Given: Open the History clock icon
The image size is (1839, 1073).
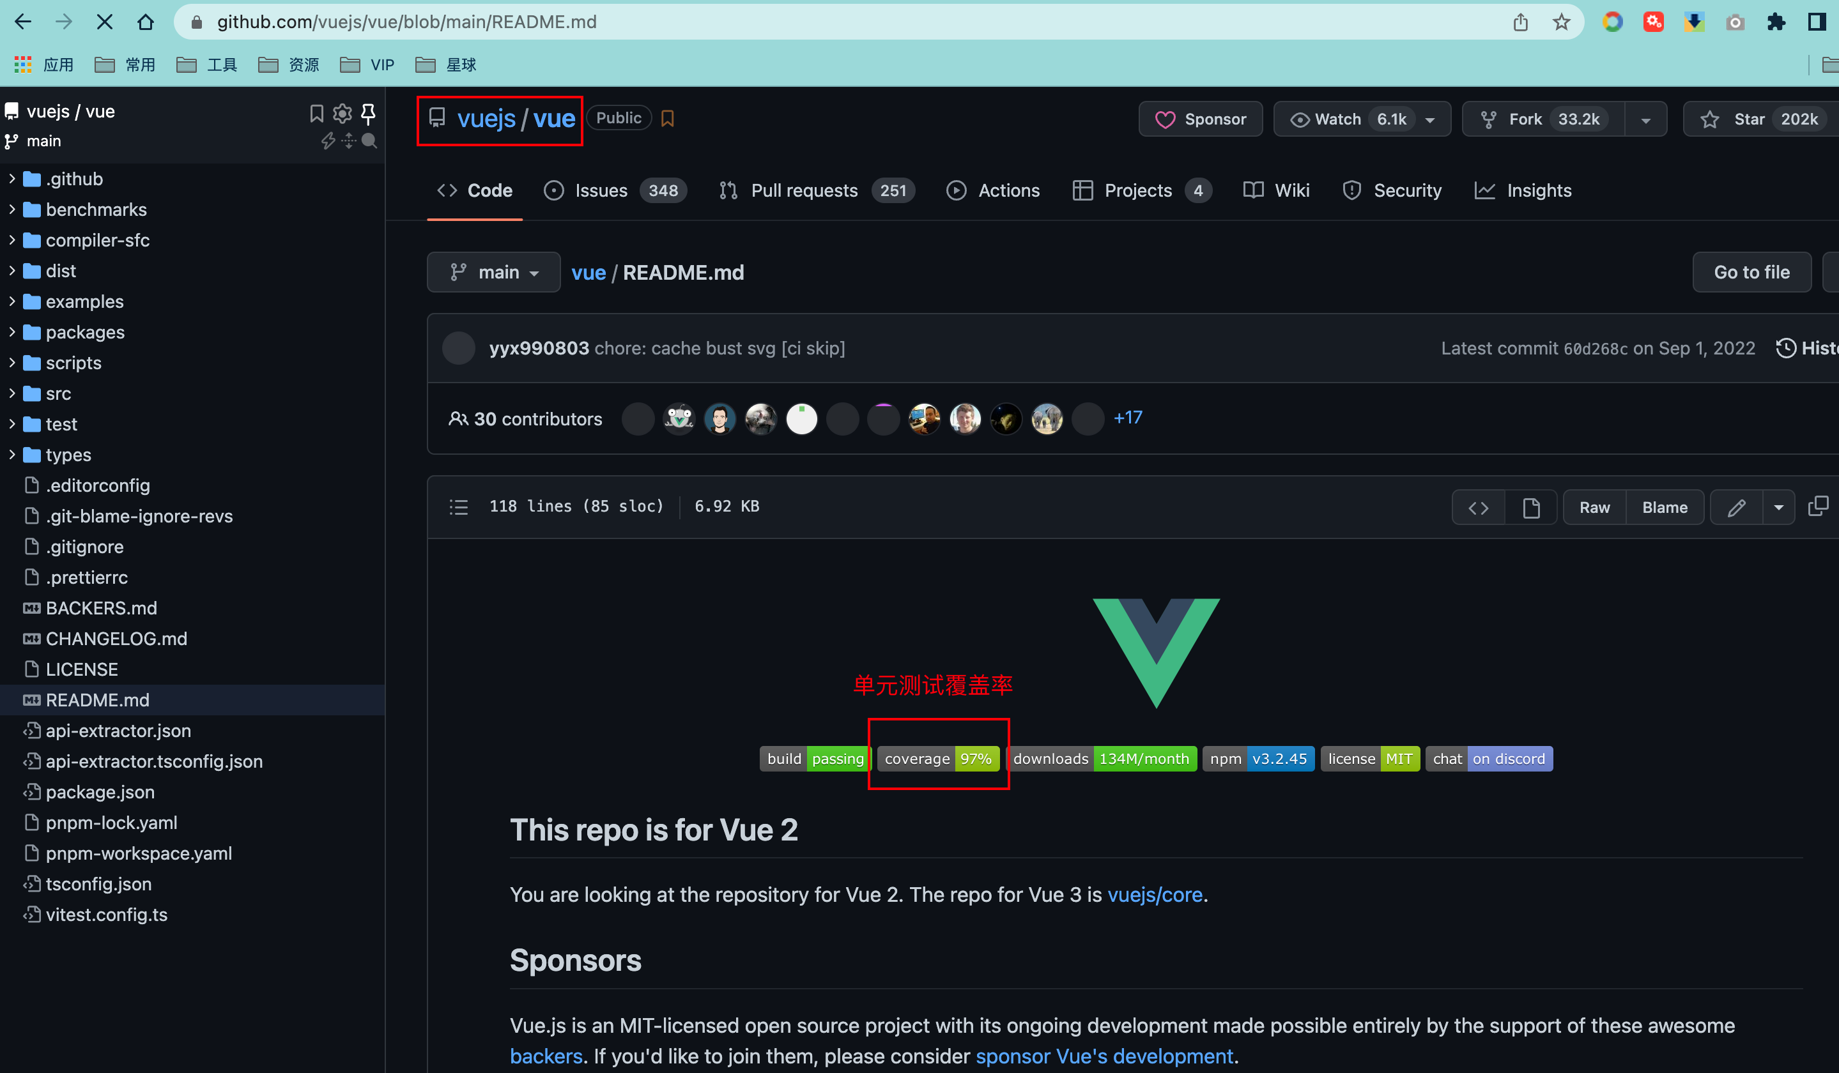Looking at the screenshot, I should [x=1786, y=348].
